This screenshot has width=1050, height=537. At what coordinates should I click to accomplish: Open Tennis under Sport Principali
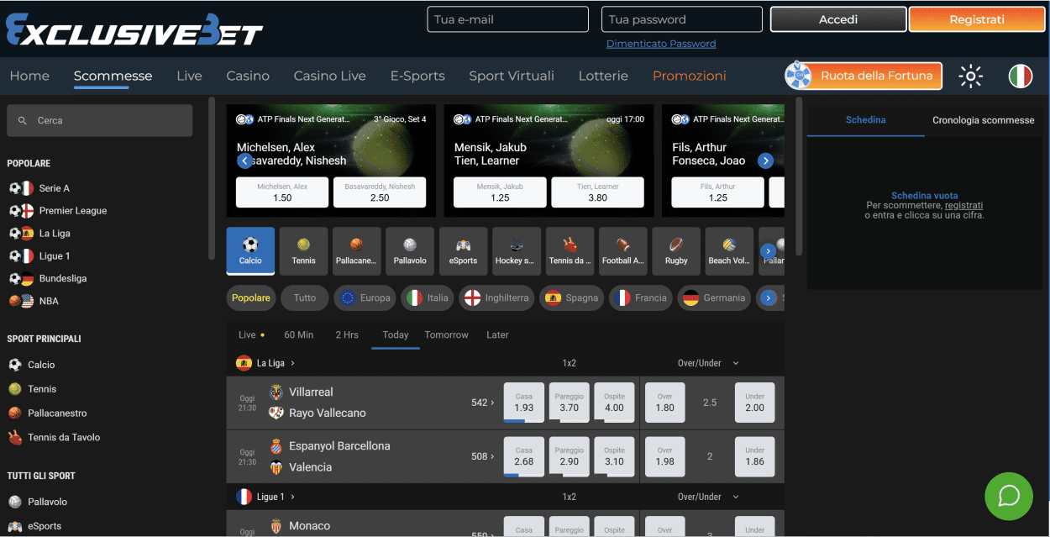click(42, 389)
